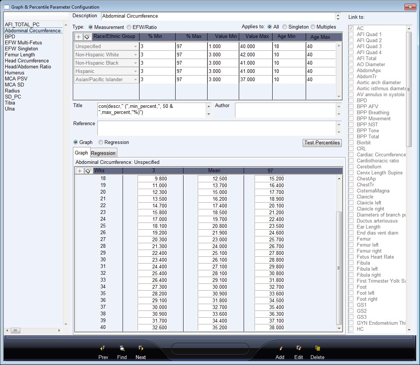Click the Add icon in bottom toolbar
Viewport: 420px width, 365px height.
point(281,348)
